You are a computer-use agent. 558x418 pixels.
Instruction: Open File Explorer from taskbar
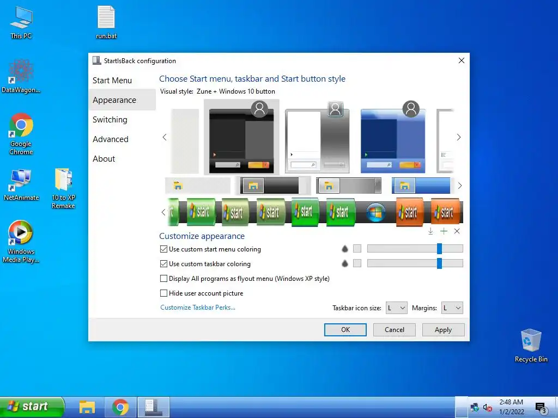[87, 407]
